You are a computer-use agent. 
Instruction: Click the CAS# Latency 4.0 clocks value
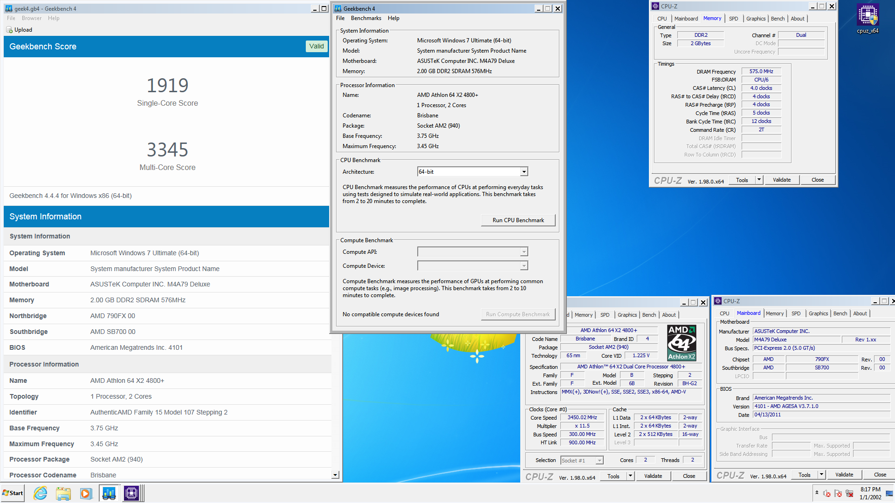pos(761,88)
